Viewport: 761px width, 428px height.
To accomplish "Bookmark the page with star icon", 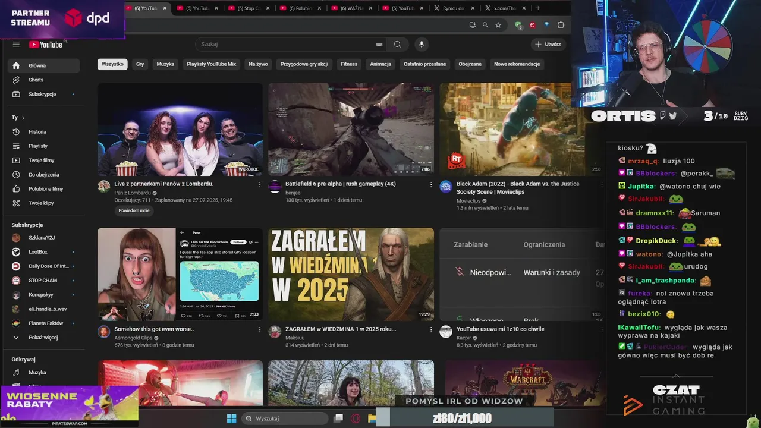I will 498,25.
